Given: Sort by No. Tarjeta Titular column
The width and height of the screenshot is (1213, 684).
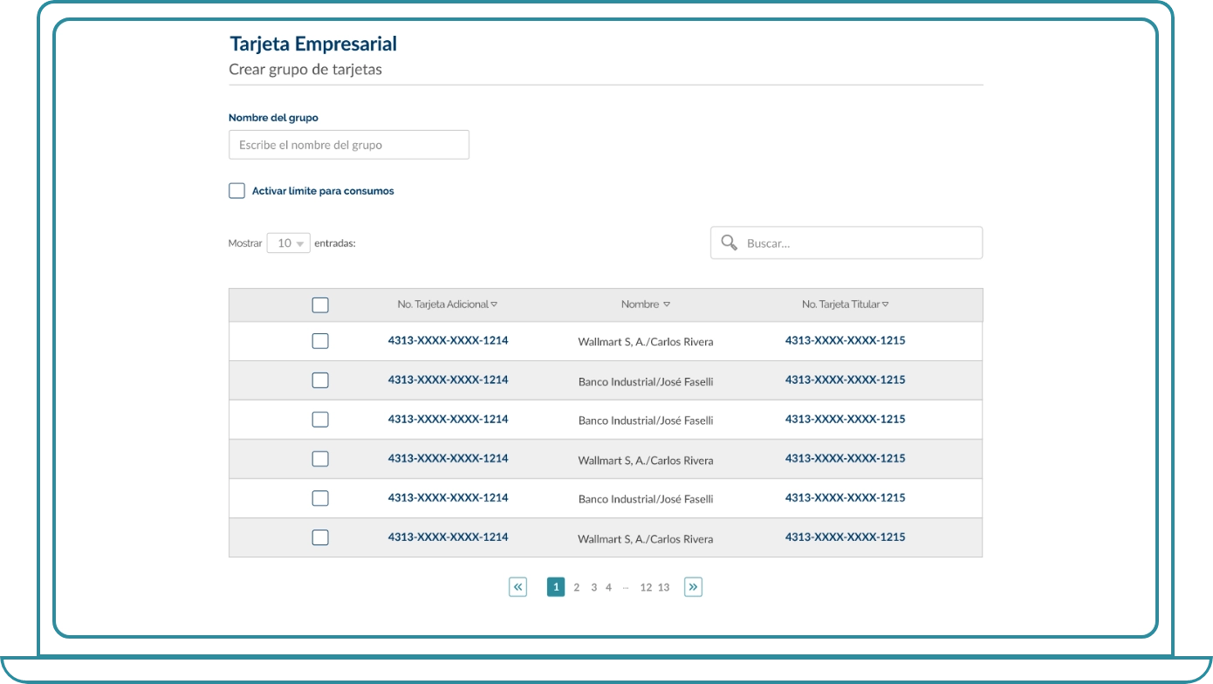Looking at the screenshot, I should point(846,304).
